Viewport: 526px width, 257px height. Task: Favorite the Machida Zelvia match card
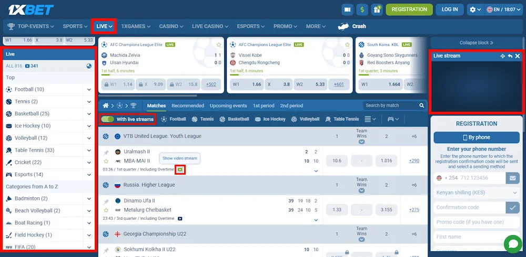pyautogui.click(x=219, y=45)
